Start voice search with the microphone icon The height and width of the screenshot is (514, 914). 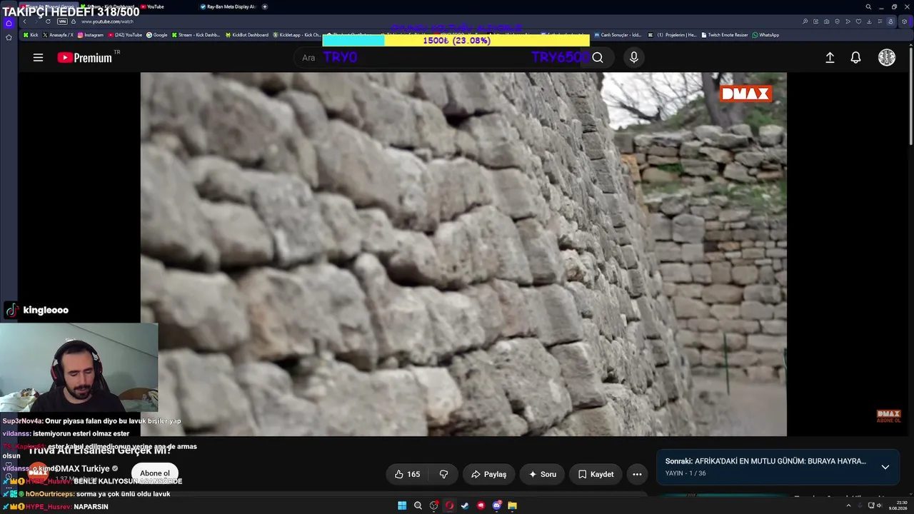pos(633,58)
